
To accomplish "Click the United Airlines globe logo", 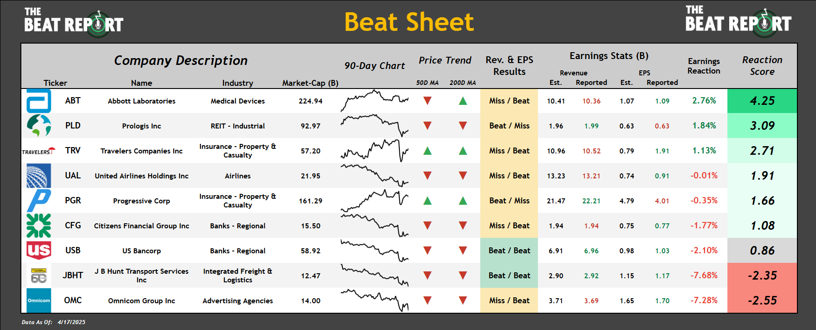I will (x=39, y=176).
